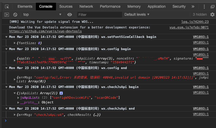Screen dimensions: 216x128
Task: Click the Array(3) jsApiList value in config
Action: pos(105,59)
